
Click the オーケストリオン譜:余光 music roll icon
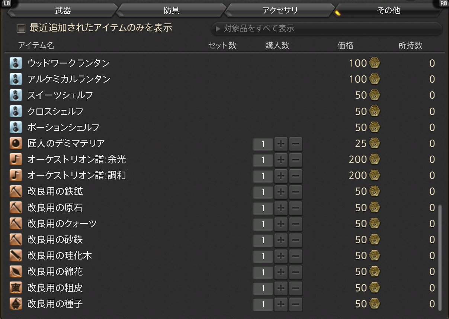[x=15, y=159]
